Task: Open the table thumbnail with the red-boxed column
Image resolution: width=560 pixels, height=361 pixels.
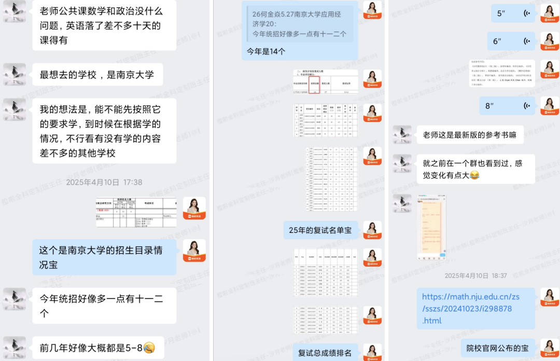Action: 325,82
